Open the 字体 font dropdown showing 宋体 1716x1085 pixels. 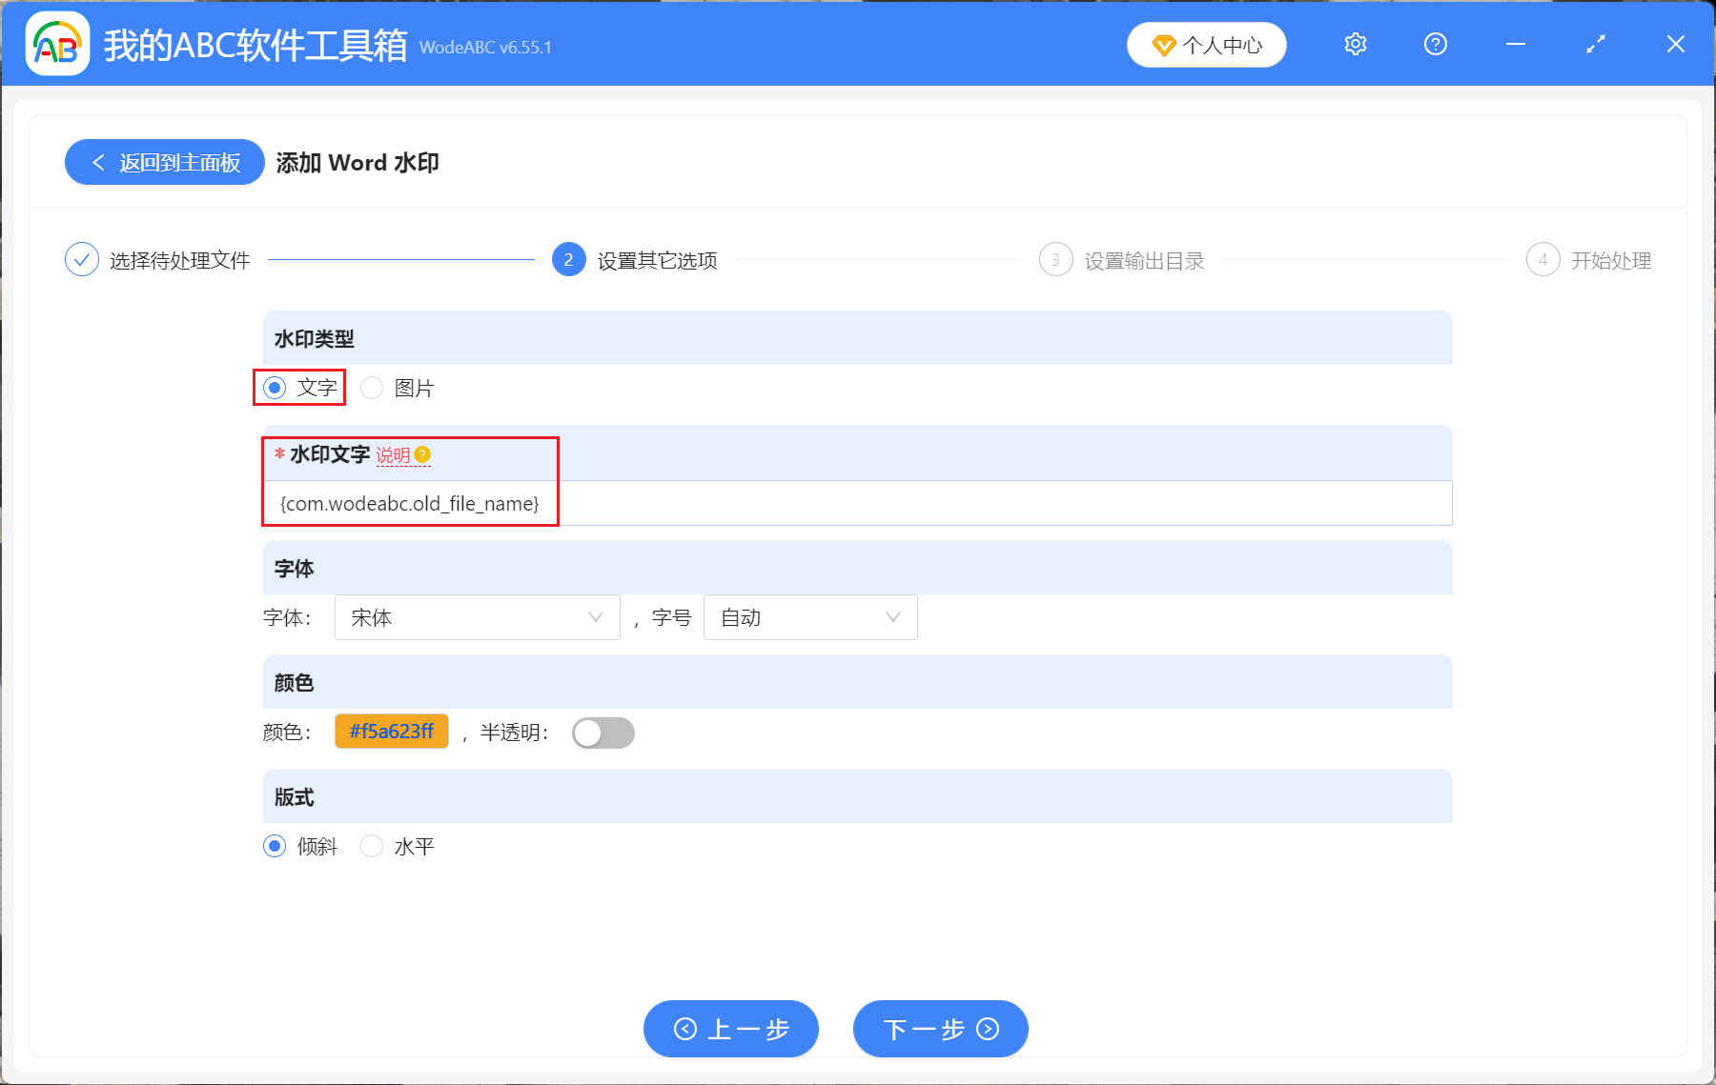tap(477, 617)
